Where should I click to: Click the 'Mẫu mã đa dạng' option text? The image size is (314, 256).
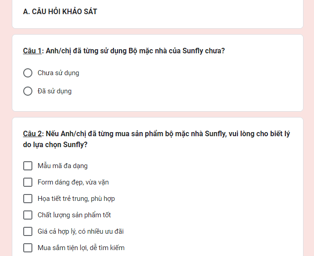coord(62,166)
